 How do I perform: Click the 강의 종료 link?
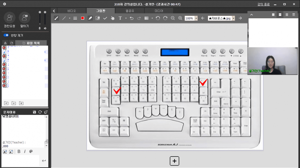263,4
